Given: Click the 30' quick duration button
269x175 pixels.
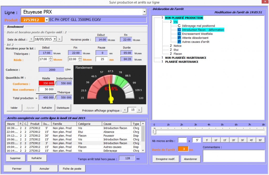Looking at the screenshot, I should tap(242, 140).
